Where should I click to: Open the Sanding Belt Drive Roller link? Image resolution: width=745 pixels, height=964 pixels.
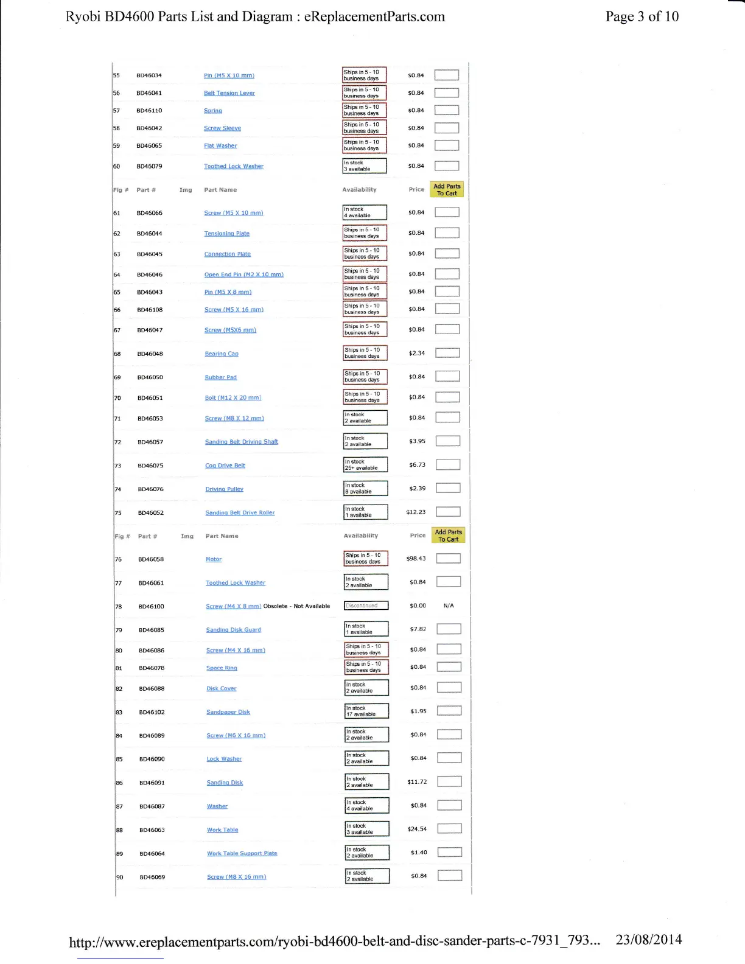coord(240,513)
